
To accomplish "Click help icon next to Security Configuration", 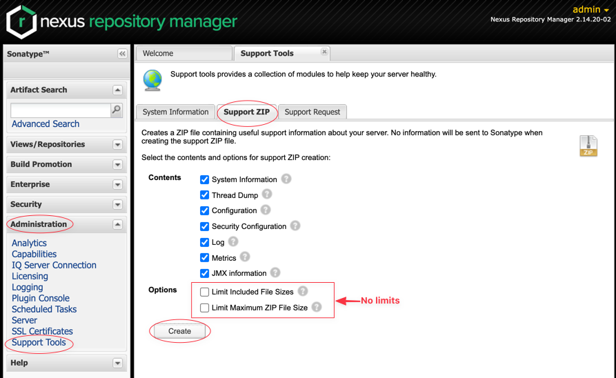I will coord(295,226).
